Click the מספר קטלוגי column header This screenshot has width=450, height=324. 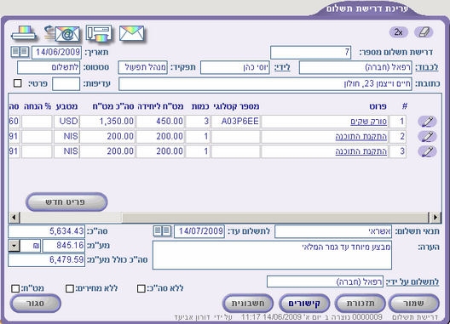tap(236, 106)
